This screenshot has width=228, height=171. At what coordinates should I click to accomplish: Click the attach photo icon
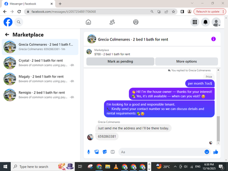coord(97,152)
